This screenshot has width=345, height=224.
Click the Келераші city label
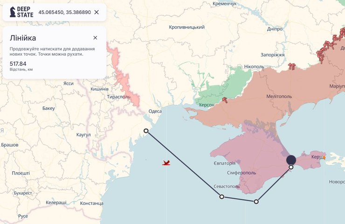(56, 203)
